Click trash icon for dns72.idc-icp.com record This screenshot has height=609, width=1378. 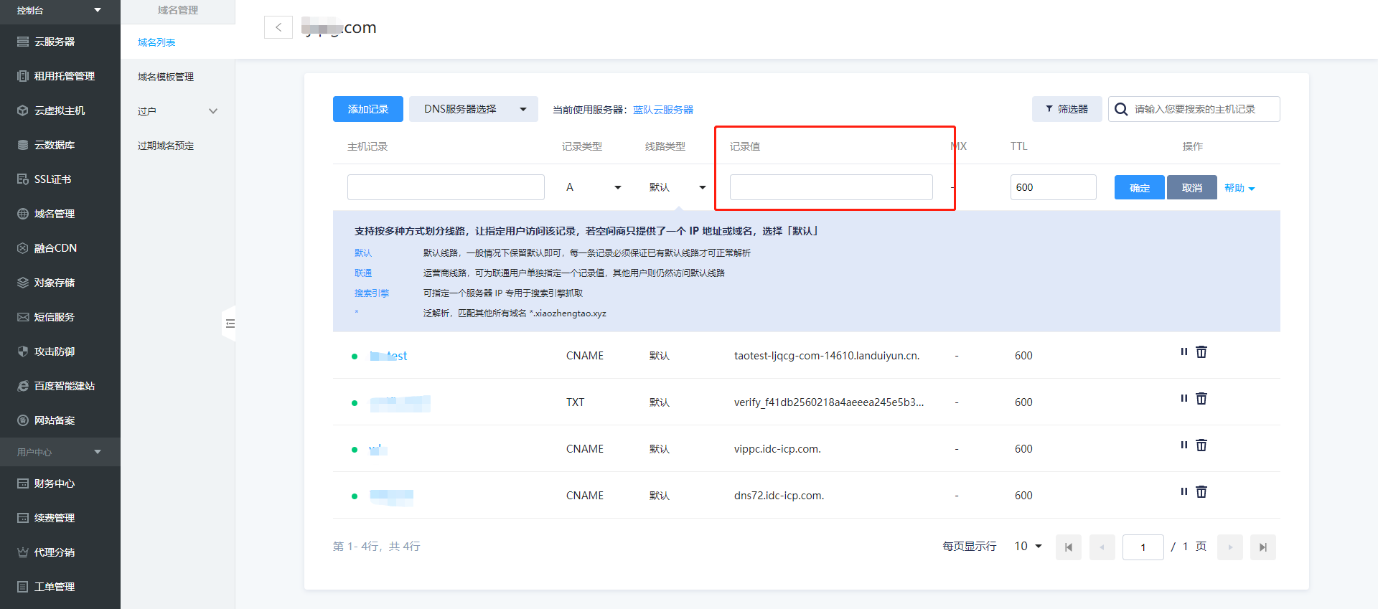coord(1201,492)
